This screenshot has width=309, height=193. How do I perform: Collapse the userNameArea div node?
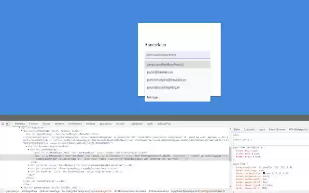tap(28, 150)
